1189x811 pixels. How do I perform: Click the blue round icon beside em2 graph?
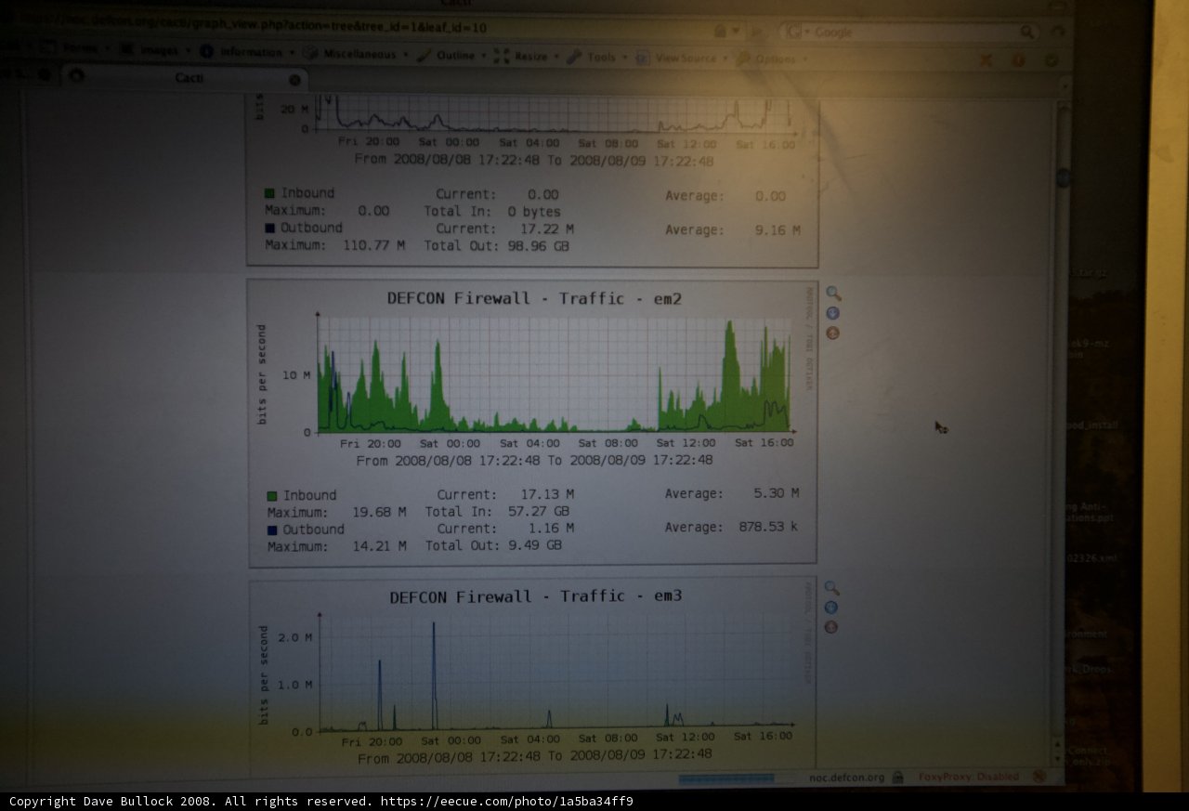click(832, 313)
